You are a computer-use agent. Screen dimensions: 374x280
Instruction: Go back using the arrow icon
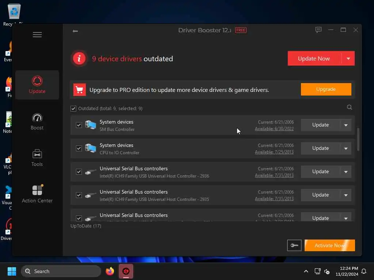point(75,31)
